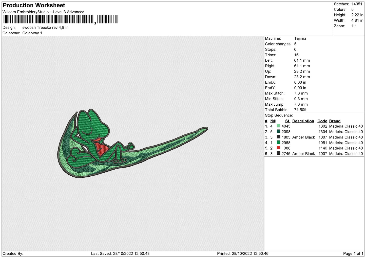This screenshot has height=258, width=366.
Task: Select the design name 'swoosh Treecko rev 4,8 in'
Action: tap(45, 28)
